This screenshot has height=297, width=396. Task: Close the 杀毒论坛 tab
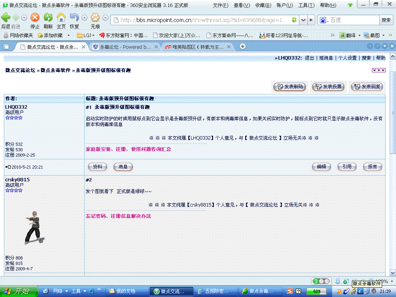coord(156,47)
